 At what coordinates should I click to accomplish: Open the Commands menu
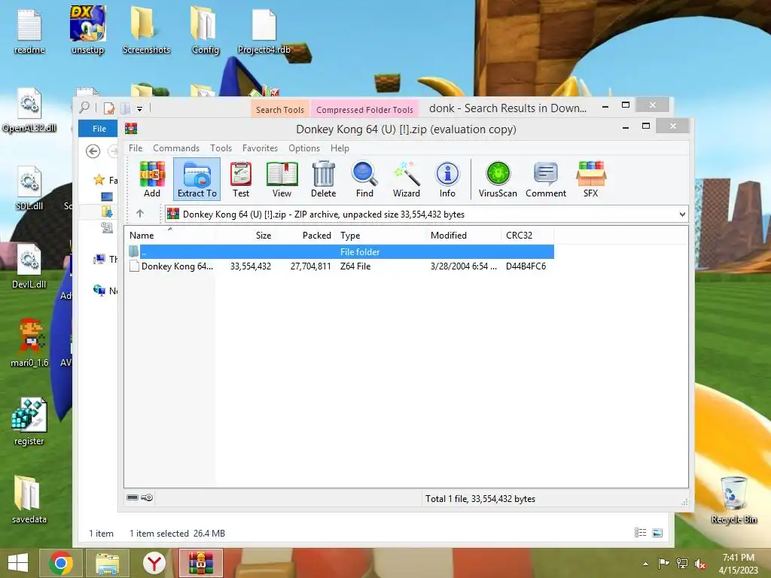click(176, 148)
